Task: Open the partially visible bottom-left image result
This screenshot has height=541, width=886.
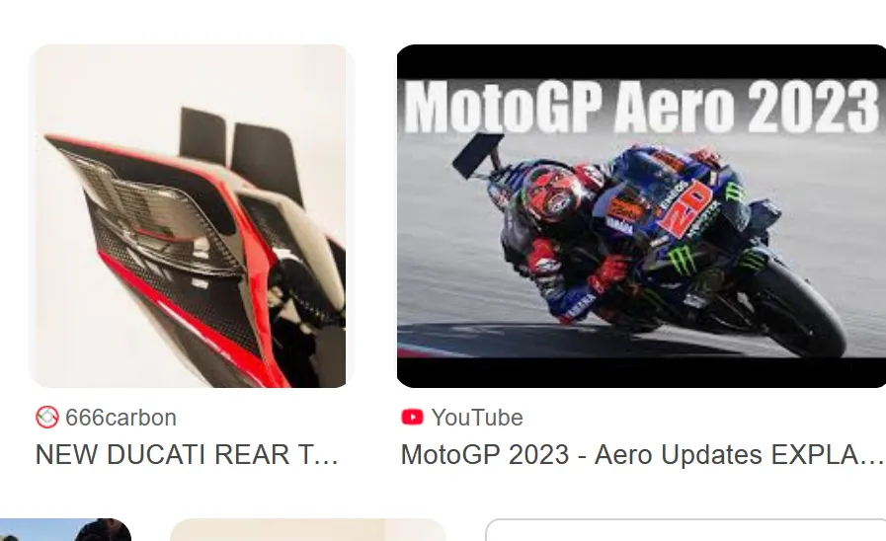Action: 65,530
